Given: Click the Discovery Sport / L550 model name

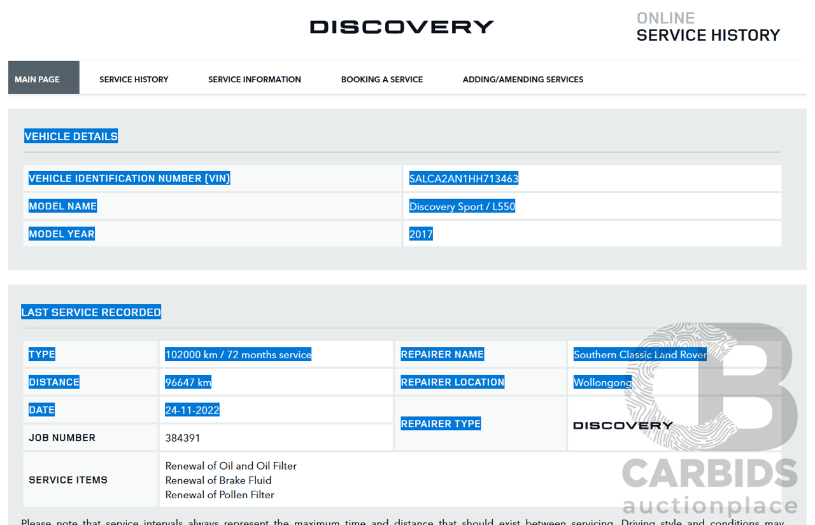Looking at the screenshot, I should [x=462, y=207].
